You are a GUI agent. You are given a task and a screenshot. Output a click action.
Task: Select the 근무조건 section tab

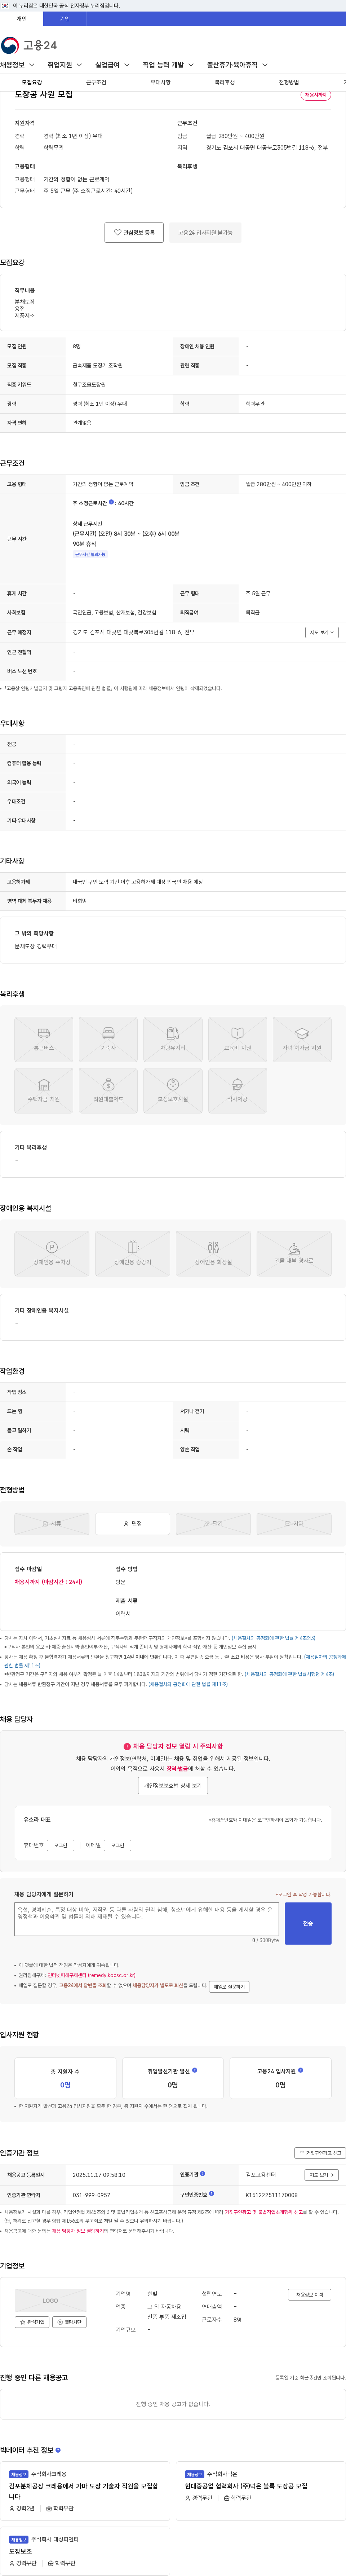click(96, 82)
